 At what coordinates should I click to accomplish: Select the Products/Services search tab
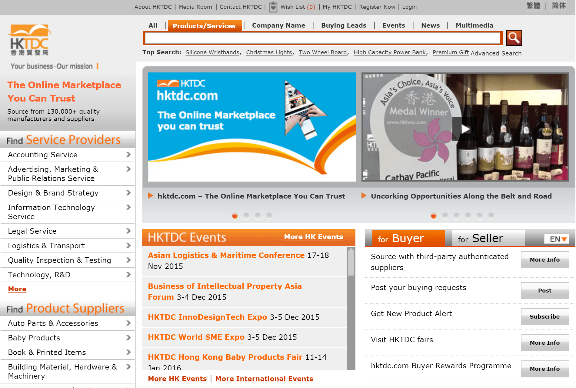pyautogui.click(x=205, y=26)
